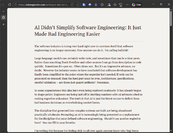This screenshot has height=133, width=173.
Task: Select the current tab with globe icon
Action: pos(3,17)
